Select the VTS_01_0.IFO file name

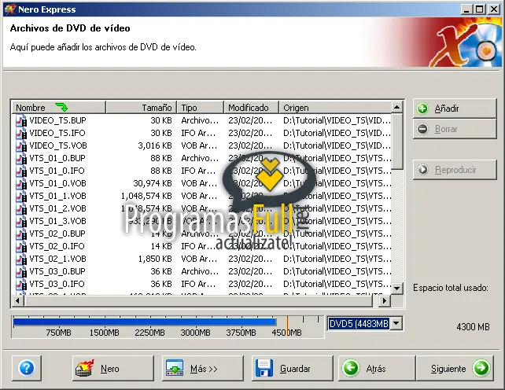click(57, 171)
